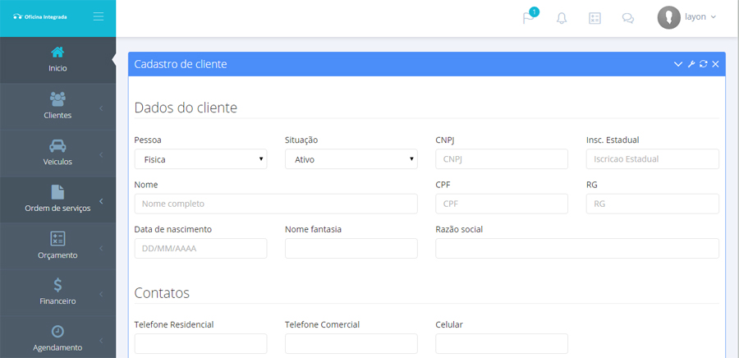
Task: Select Orçamento in the sidebar
Action: pos(57,246)
